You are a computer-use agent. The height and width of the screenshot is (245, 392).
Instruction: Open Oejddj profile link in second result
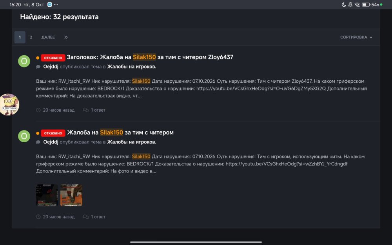[x=51, y=142]
